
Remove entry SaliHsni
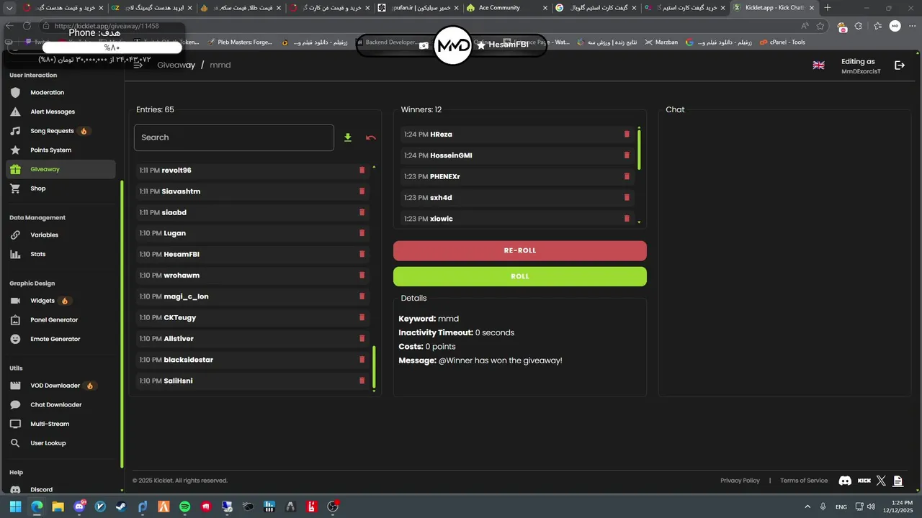point(362,381)
